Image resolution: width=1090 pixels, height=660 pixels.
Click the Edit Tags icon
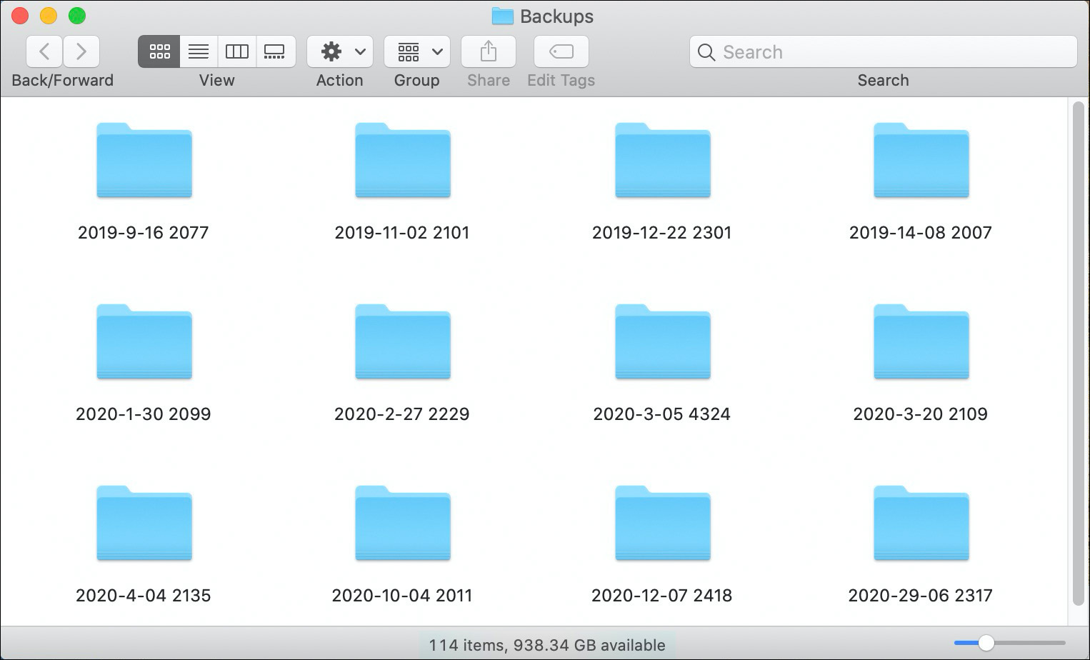561,51
